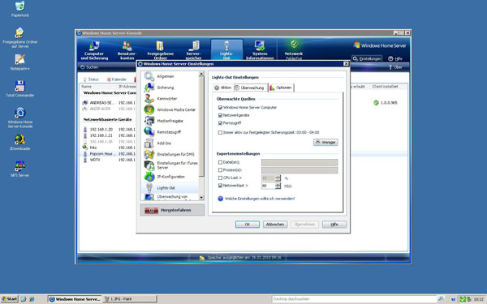Open Freigegebene Ordner in console toolbar
487x304 pixels.
click(160, 50)
